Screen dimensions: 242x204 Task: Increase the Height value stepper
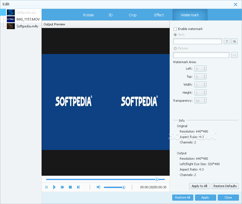204,91
